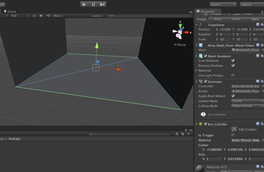Uncheck Apply Root Motion
This screenshot has width=264, height=172.
click(x=233, y=96)
